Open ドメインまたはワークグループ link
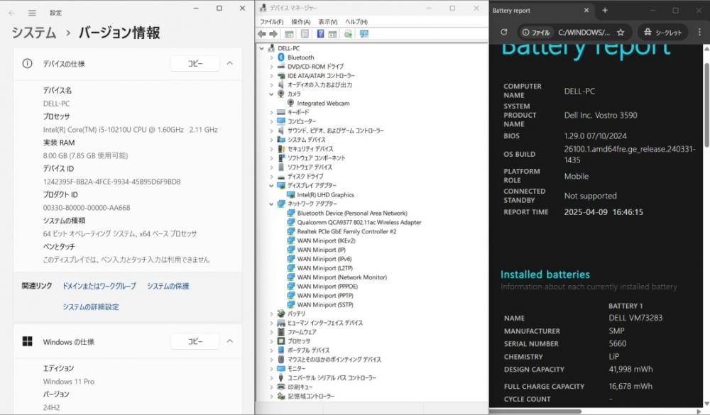The width and height of the screenshot is (710, 415). tap(99, 286)
